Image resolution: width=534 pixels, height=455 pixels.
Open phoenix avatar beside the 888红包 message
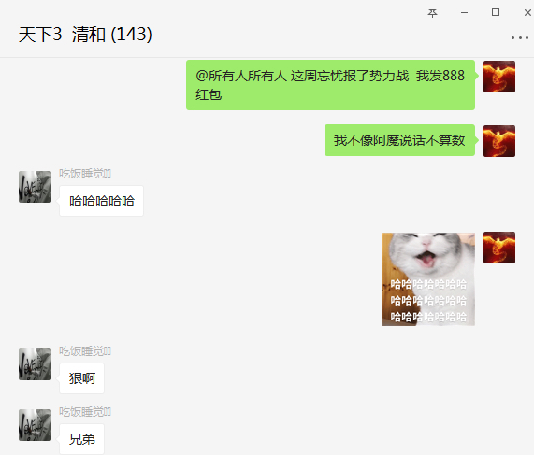[x=498, y=77]
